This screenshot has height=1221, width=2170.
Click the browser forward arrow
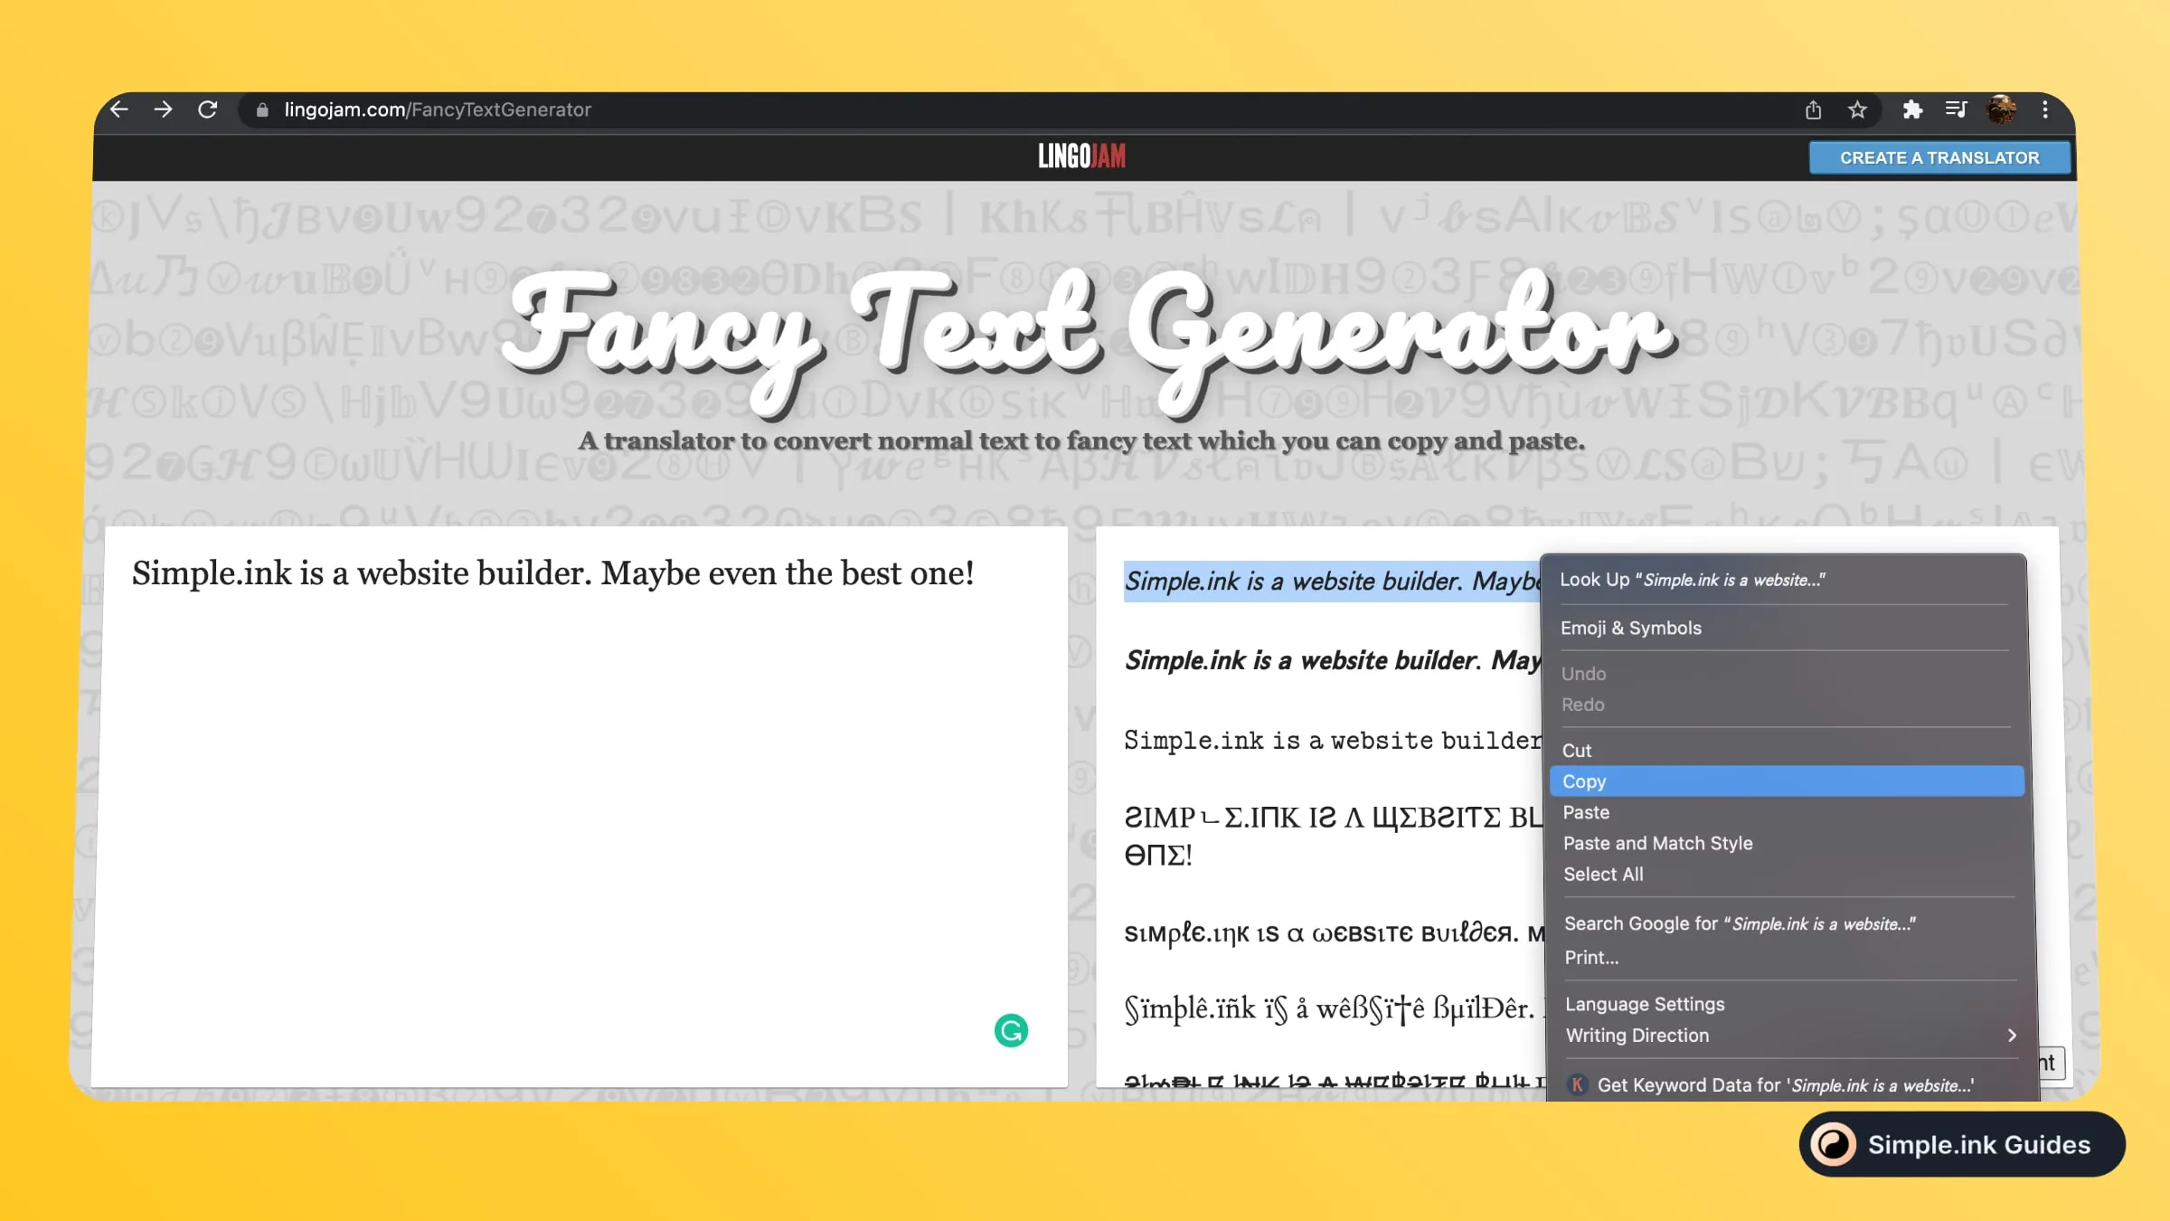pos(163,109)
